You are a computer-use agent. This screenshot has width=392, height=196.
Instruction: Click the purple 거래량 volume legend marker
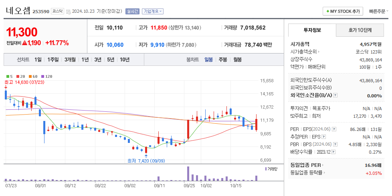coord(266,169)
